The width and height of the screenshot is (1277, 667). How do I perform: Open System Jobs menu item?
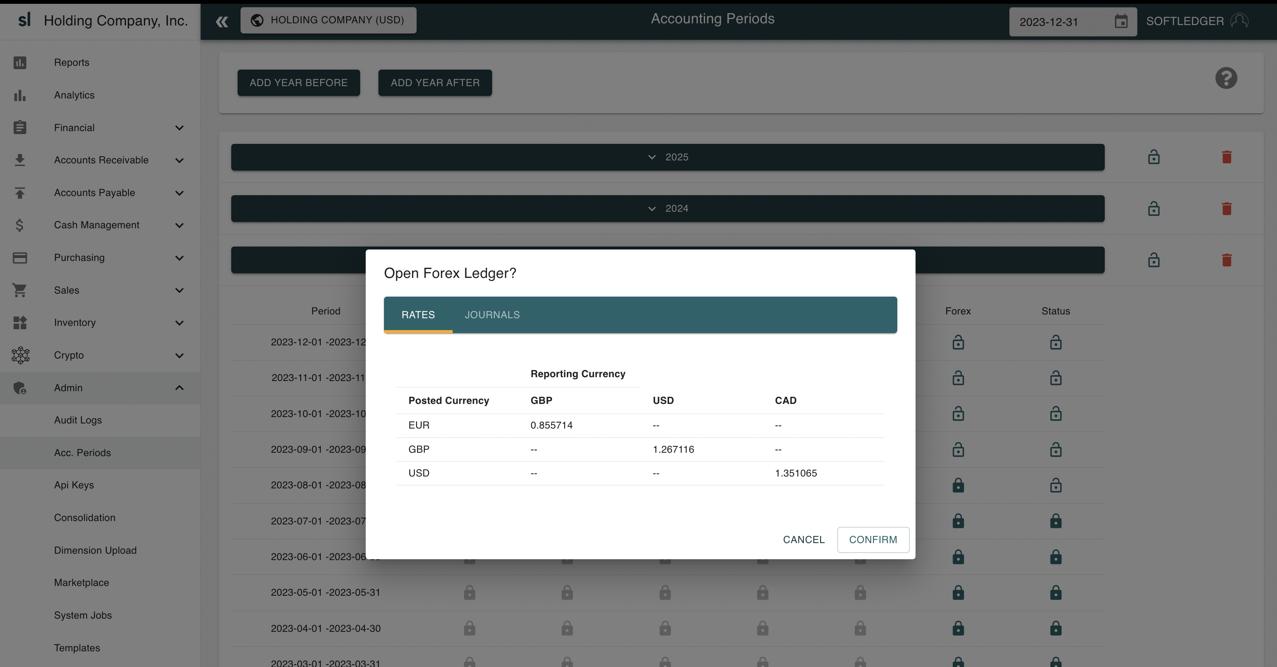pos(83,615)
